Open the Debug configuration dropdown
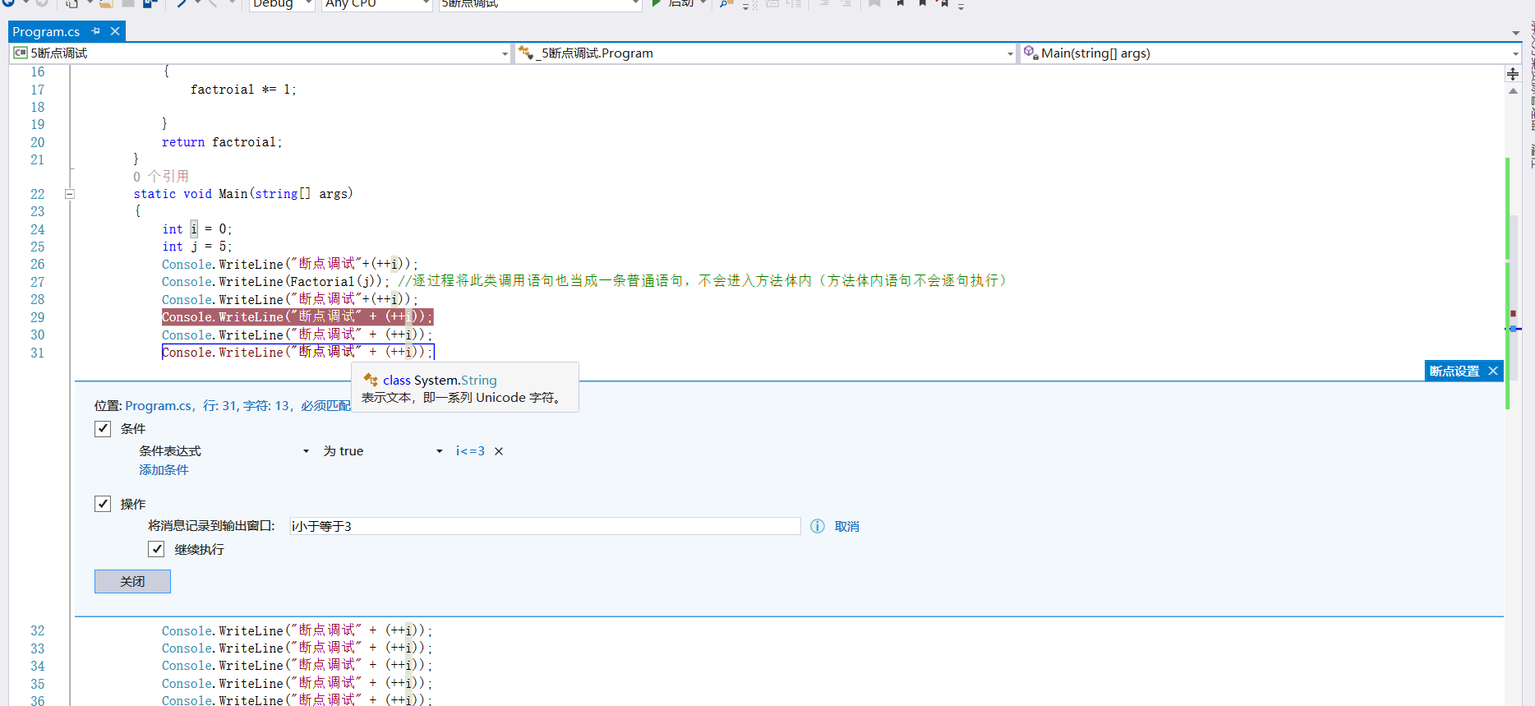 (x=282, y=4)
